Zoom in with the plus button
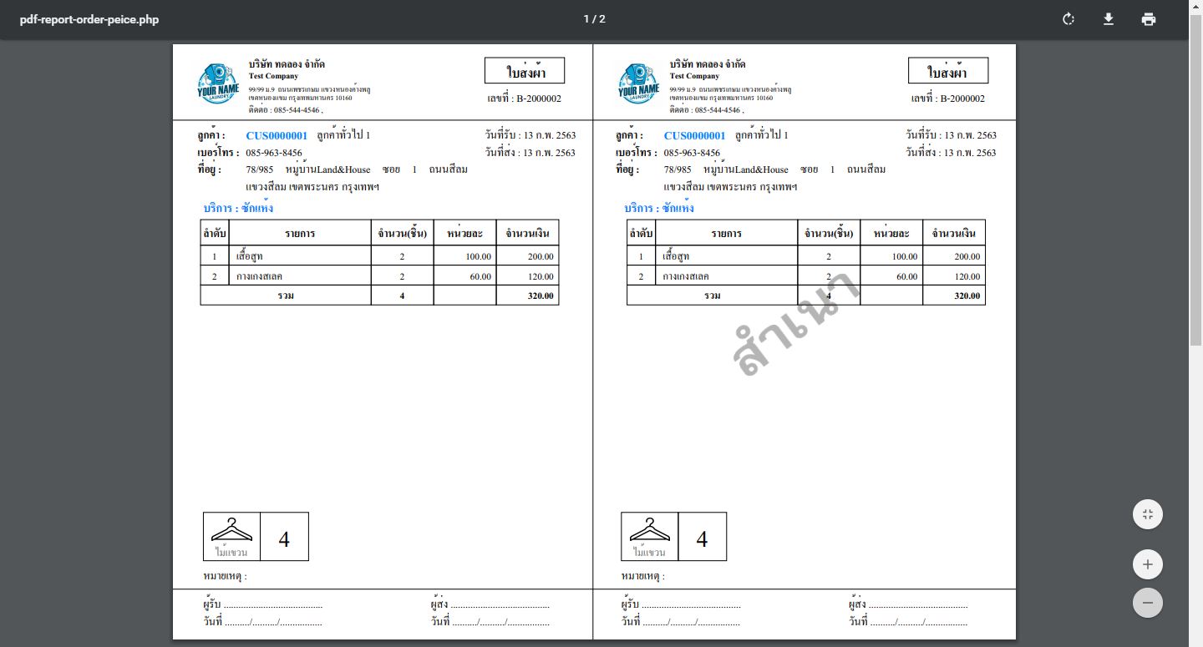This screenshot has height=647, width=1203. [1147, 565]
